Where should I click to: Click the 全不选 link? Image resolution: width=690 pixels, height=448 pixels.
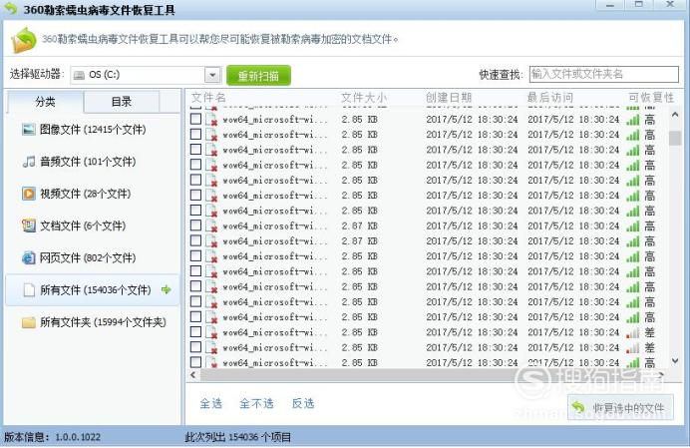coord(256,403)
